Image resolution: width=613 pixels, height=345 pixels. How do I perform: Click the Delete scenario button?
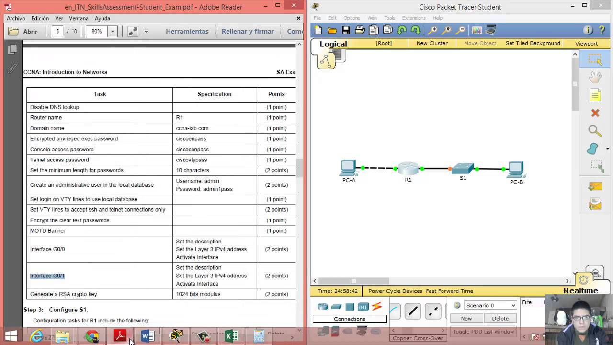coord(500,318)
